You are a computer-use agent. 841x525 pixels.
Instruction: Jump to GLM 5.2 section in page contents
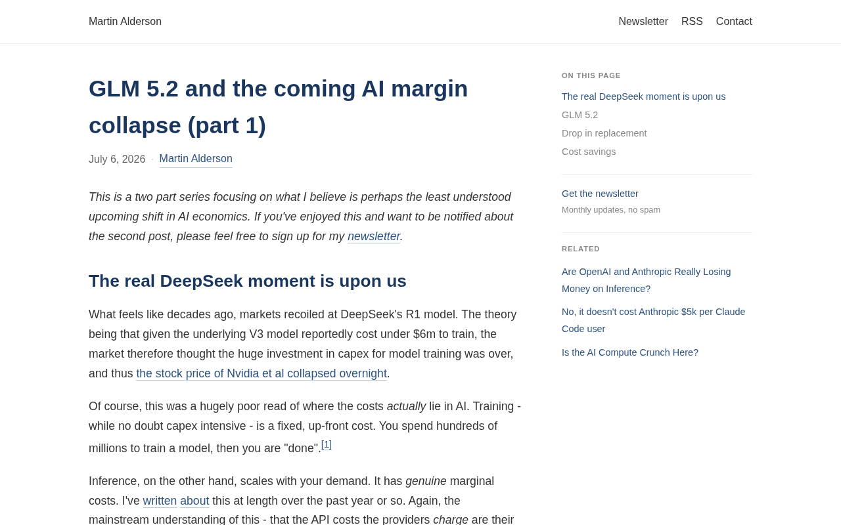[x=580, y=115]
